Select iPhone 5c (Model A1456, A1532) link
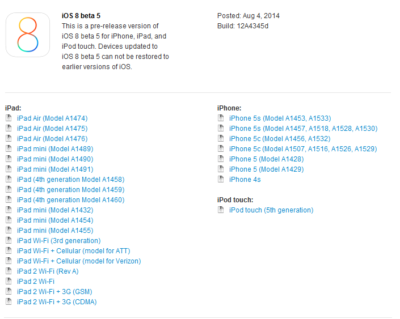Viewport: 400px width, 319px height. pyautogui.click(x=280, y=139)
